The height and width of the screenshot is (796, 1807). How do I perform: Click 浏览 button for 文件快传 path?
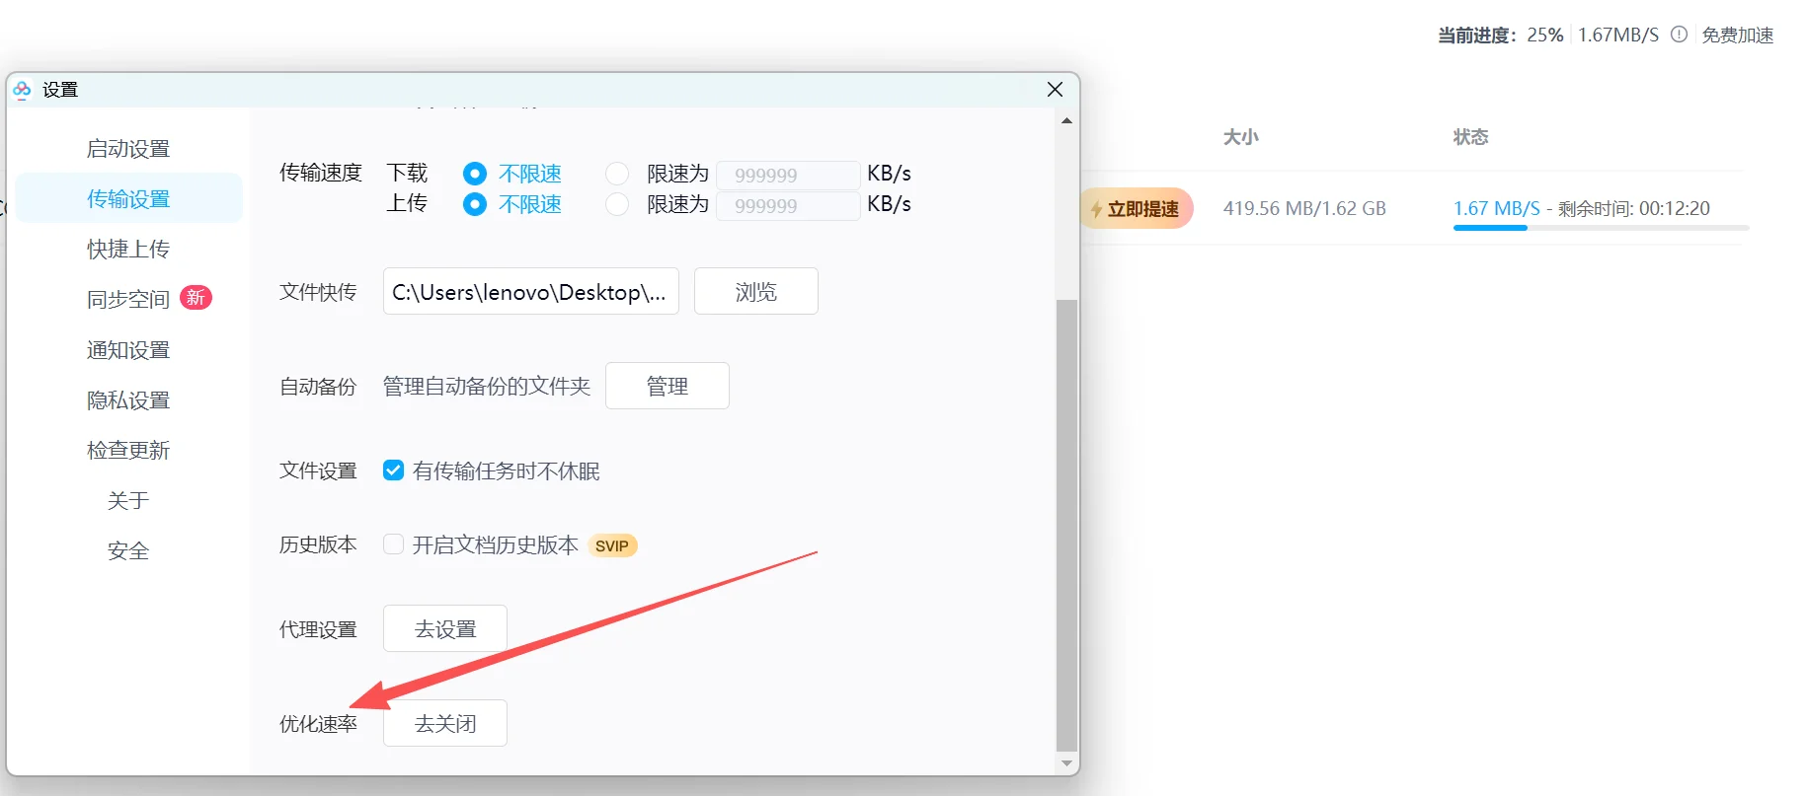[756, 291]
